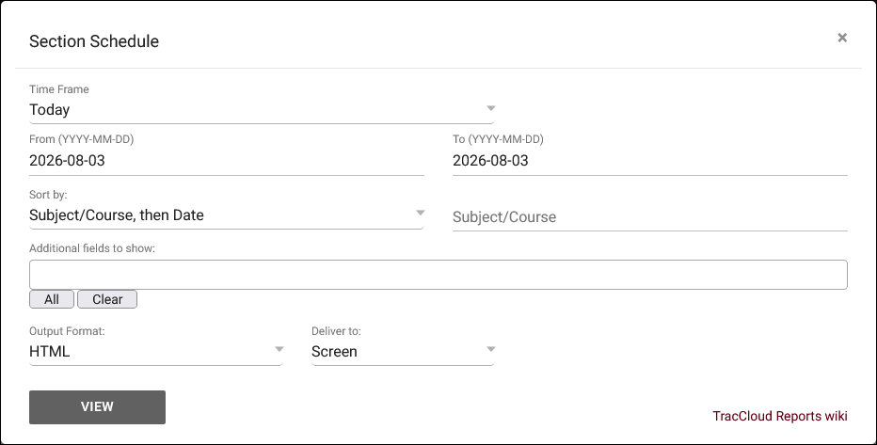Open the Sort by dropdown arrow
Image resolution: width=877 pixels, height=445 pixels.
tap(420, 213)
